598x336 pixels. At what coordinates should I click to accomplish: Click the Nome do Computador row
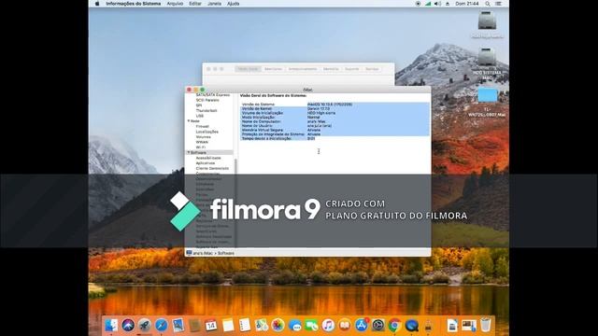(x=335, y=121)
